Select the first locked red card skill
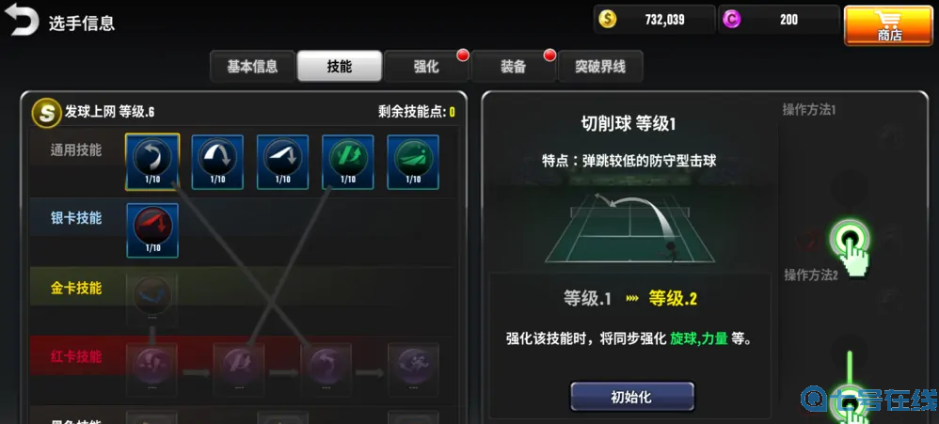Image resolution: width=939 pixels, height=424 pixels. tap(152, 368)
